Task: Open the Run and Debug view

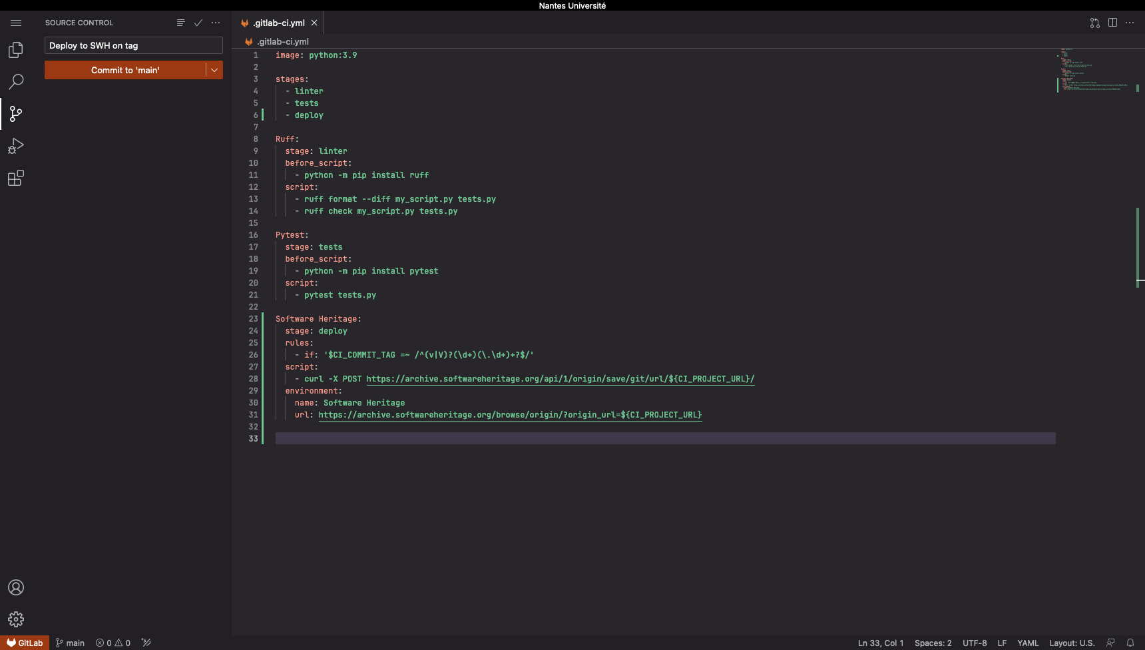Action: tap(16, 146)
